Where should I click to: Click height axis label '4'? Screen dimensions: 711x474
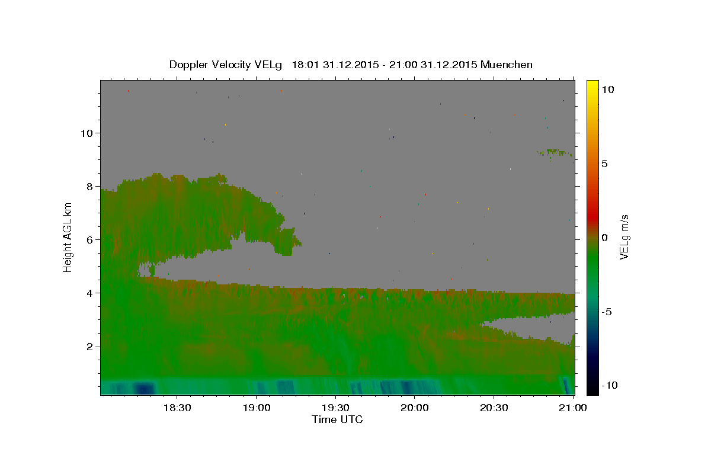point(90,293)
